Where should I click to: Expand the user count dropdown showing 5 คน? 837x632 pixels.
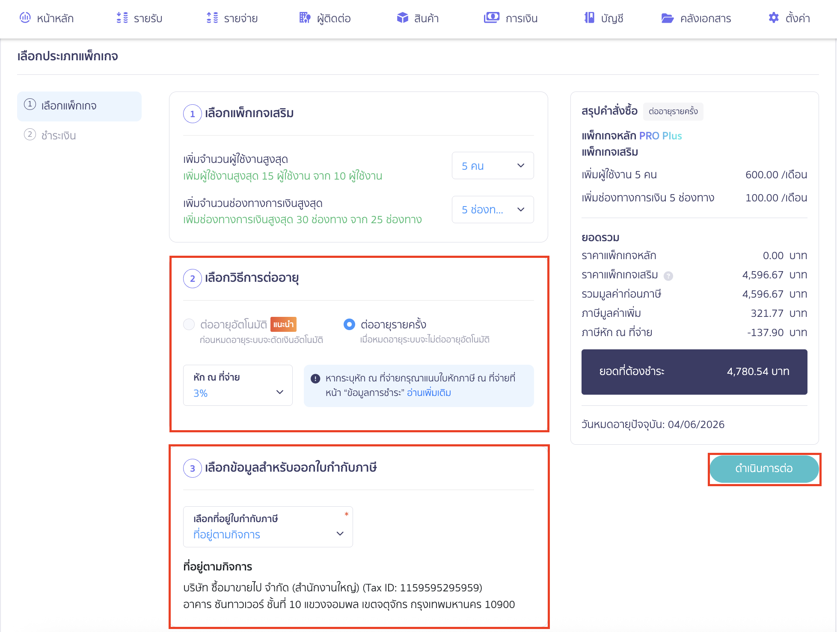coord(493,165)
